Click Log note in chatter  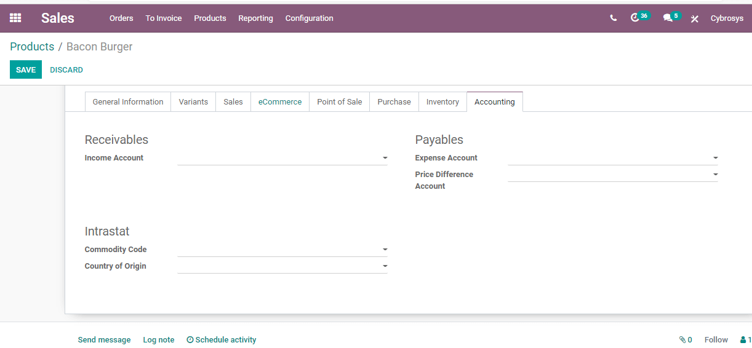pyautogui.click(x=159, y=340)
